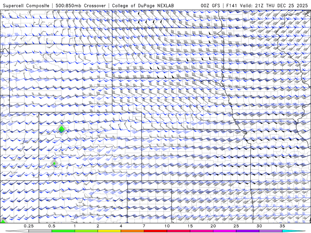Select the magenta 20–25 legend swatch
This screenshot has width=311, height=233.
pyautogui.click(x=225, y=231)
